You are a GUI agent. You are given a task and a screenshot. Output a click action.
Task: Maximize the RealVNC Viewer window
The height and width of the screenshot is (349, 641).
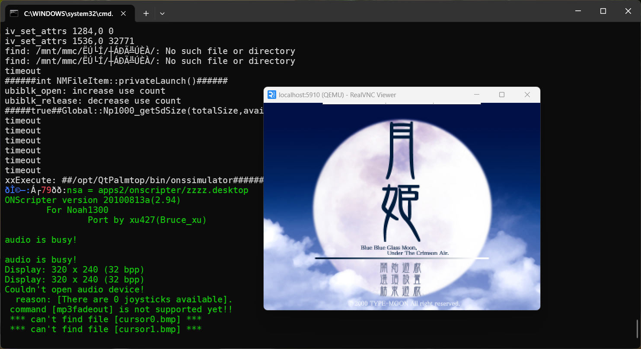pyautogui.click(x=502, y=95)
